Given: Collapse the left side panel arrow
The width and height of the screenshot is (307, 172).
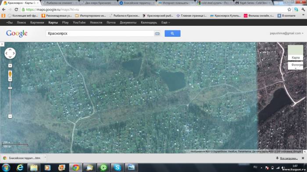Looking at the screenshot, I should click(2, 44).
